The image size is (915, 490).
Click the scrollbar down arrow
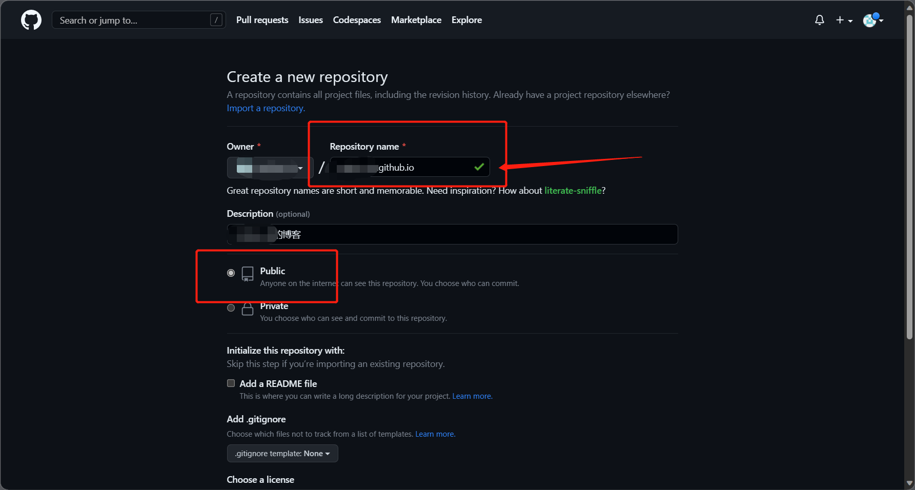click(x=910, y=483)
